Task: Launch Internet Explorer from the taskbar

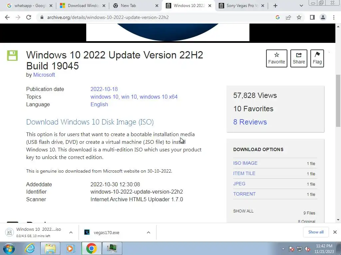Action: pos(30,248)
